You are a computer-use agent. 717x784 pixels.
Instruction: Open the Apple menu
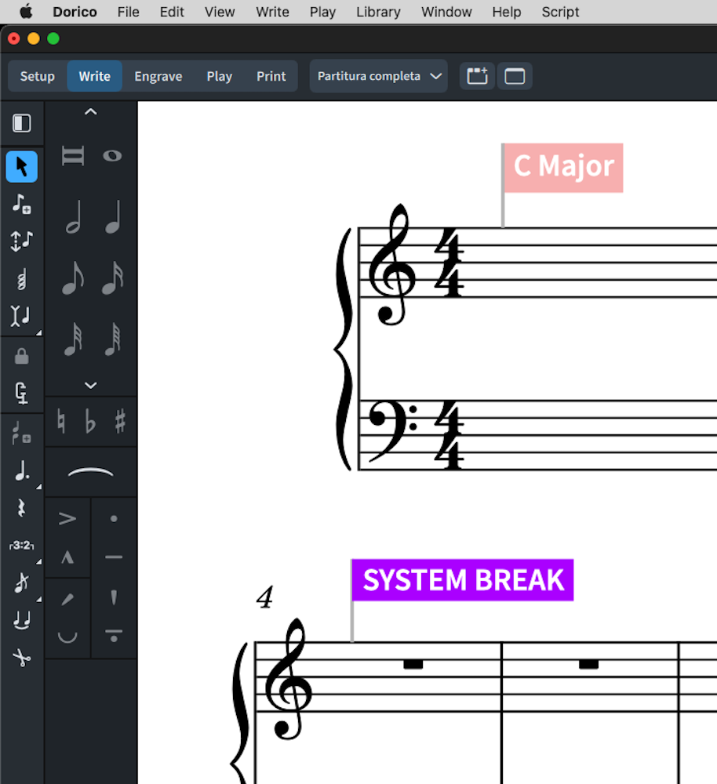tap(26, 11)
